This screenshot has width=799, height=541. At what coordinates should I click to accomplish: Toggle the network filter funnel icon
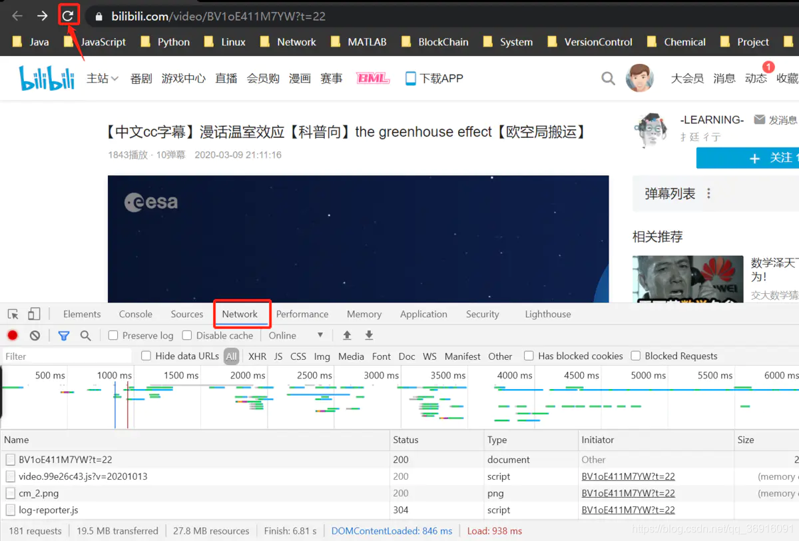(64, 336)
